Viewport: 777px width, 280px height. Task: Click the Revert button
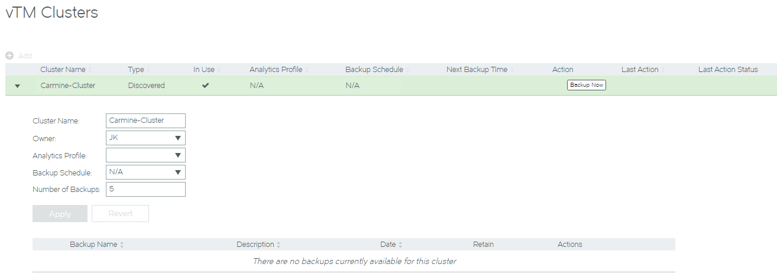(120, 214)
